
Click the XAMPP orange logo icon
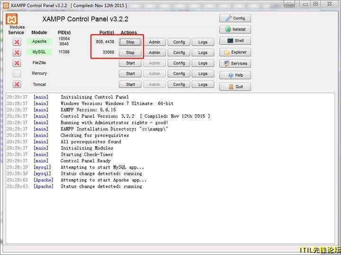tap(11, 19)
